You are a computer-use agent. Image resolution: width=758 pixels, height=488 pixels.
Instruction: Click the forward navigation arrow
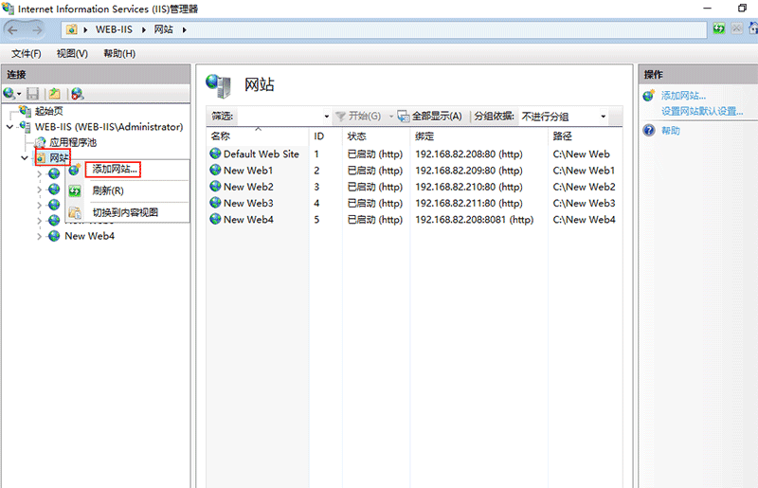click(37, 30)
